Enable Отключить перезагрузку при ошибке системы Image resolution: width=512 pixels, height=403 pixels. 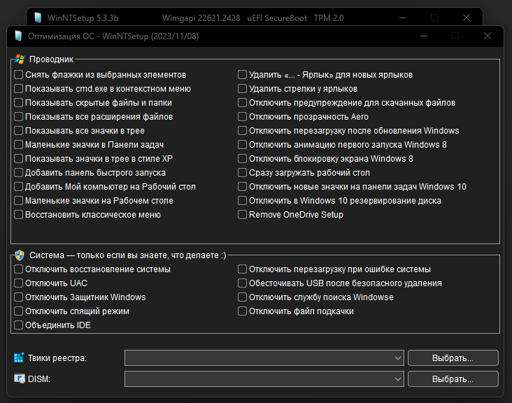click(242, 269)
